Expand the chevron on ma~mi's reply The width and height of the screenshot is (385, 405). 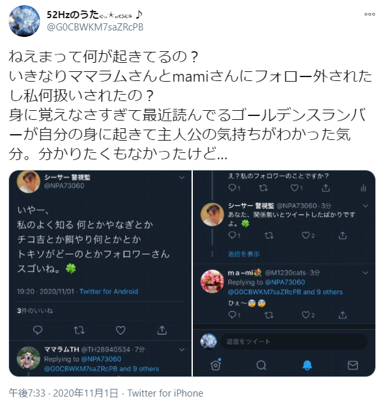(x=365, y=273)
